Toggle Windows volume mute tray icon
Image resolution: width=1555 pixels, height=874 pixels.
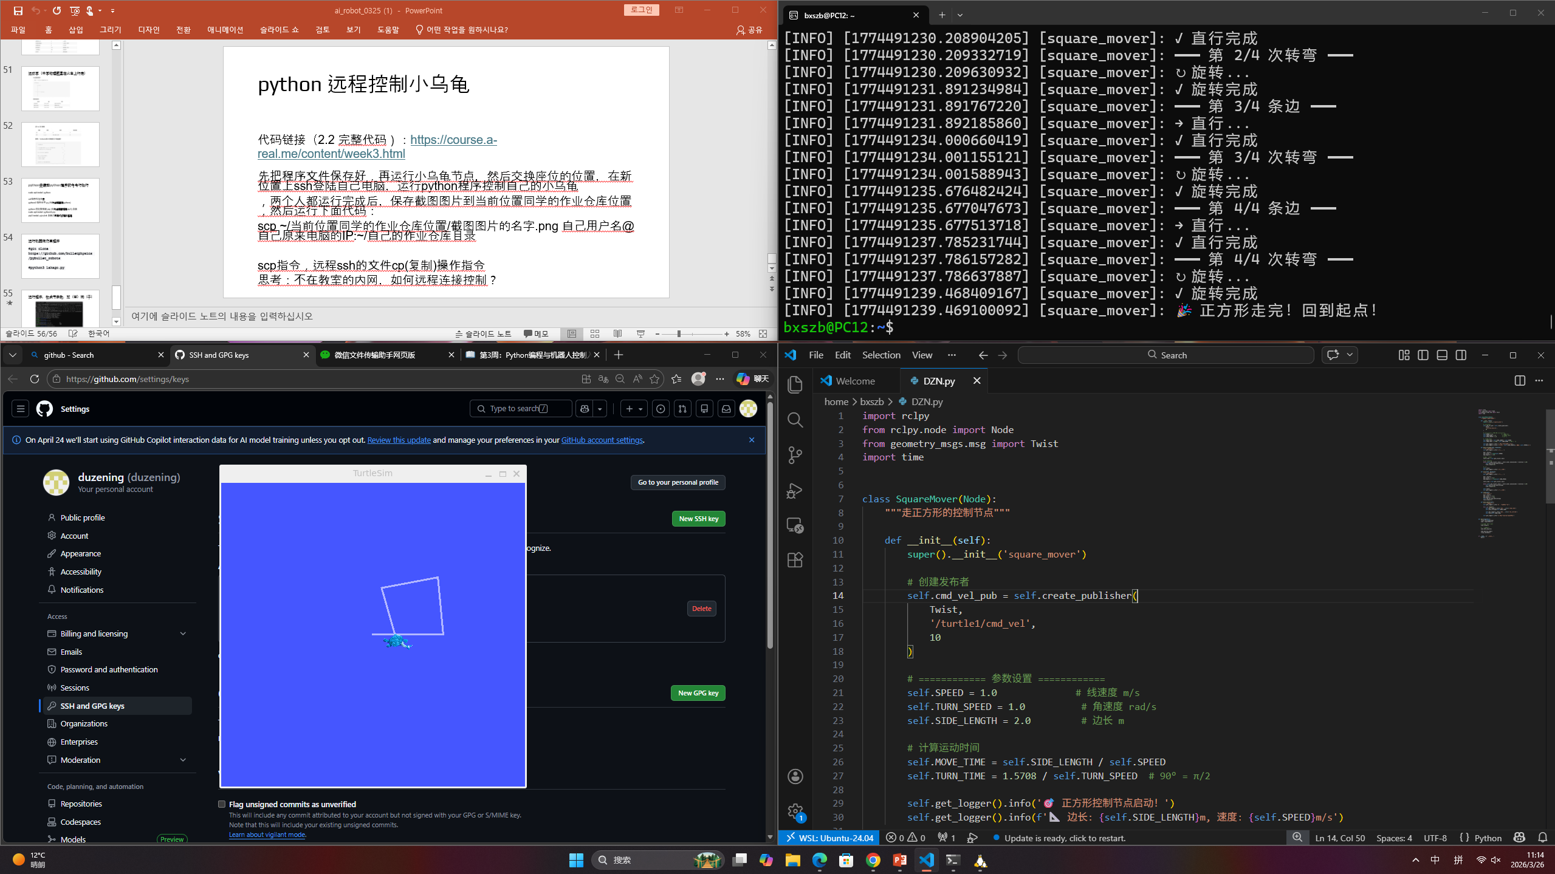(1495, 859)
